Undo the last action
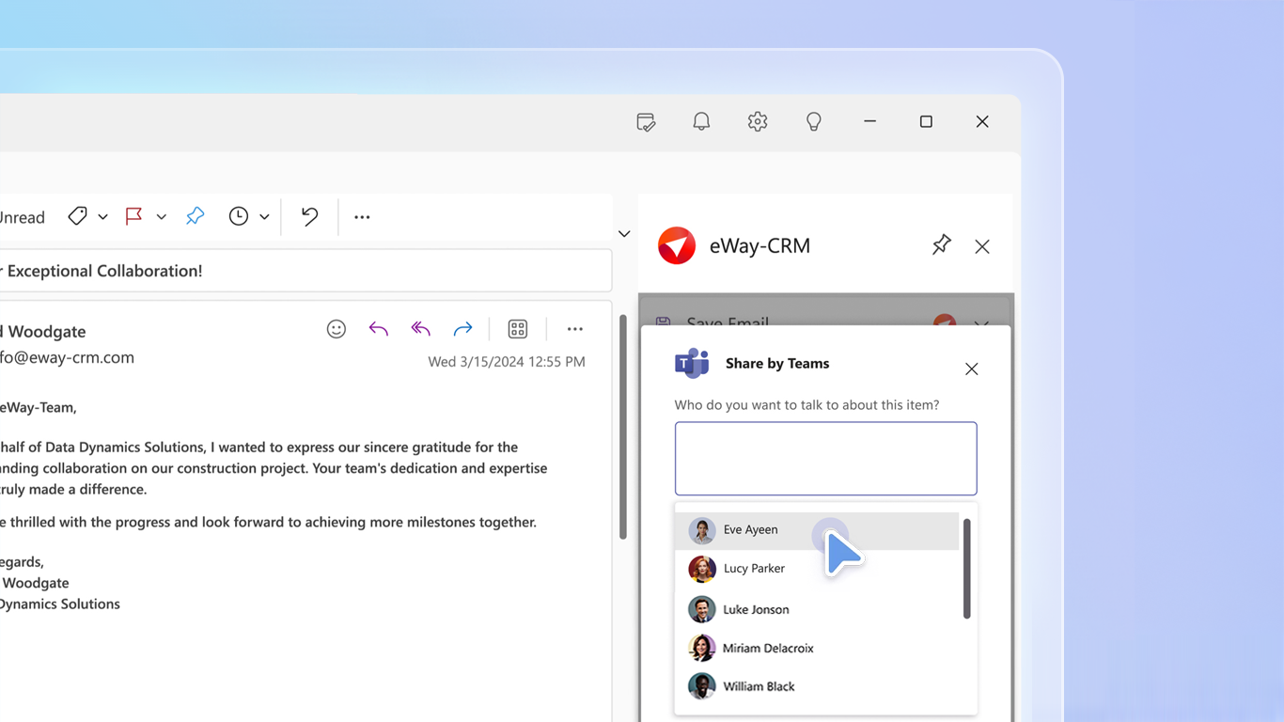The image size is (1284, 722). pos(308,216)
